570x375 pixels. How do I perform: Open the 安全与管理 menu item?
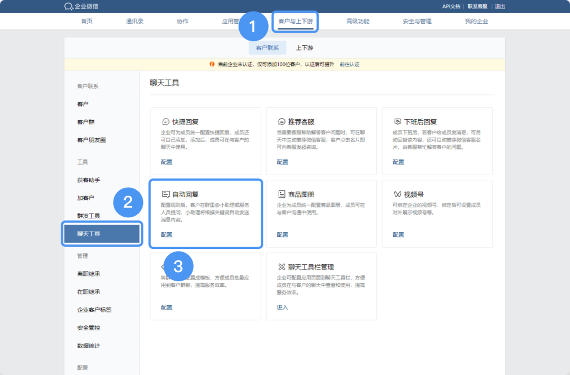pos(417,22)
